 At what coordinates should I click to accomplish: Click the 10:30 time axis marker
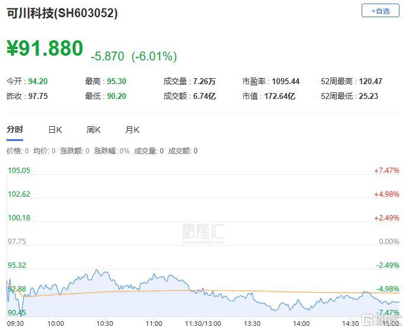(x=105, y=323)
